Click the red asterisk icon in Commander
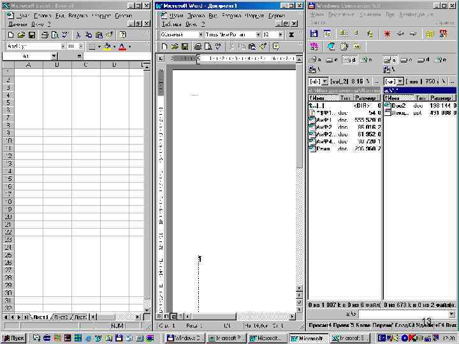 [388, 34]
